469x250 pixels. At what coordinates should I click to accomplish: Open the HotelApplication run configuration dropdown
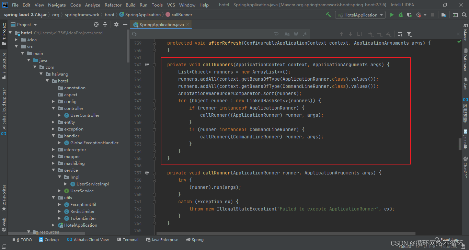pyautogui.click(x=381, y=15)
